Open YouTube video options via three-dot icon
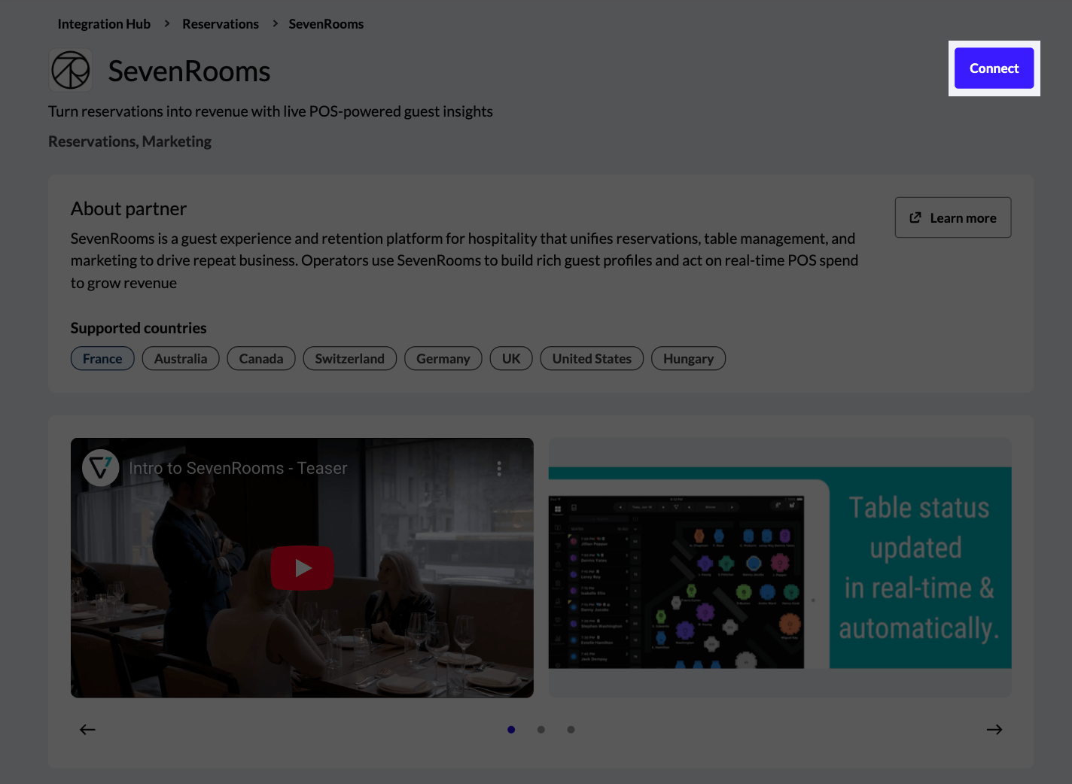The height and width of the screenshot is (784, 1072). coord(499,467)
